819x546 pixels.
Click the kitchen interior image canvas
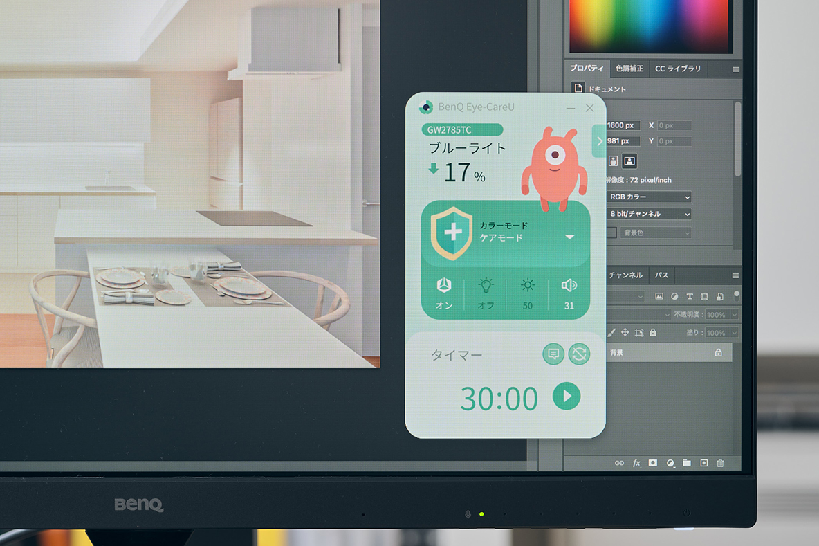[190, 183]
